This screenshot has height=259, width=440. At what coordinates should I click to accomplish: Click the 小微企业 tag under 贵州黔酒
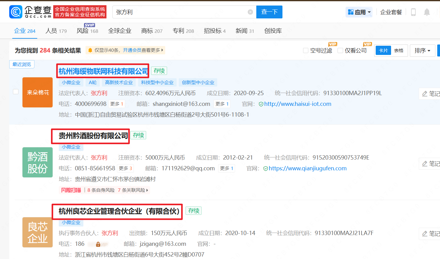[x=71, y=147]
